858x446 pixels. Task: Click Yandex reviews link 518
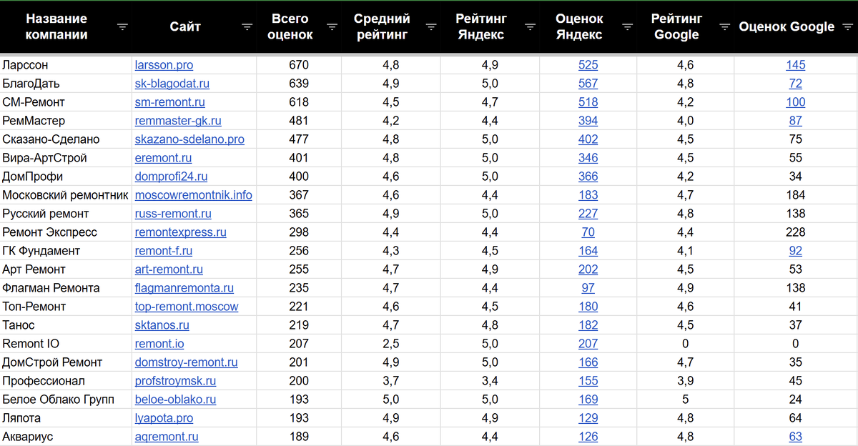point(588,102)
